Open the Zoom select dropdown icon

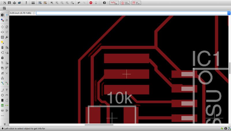(72, 3)
